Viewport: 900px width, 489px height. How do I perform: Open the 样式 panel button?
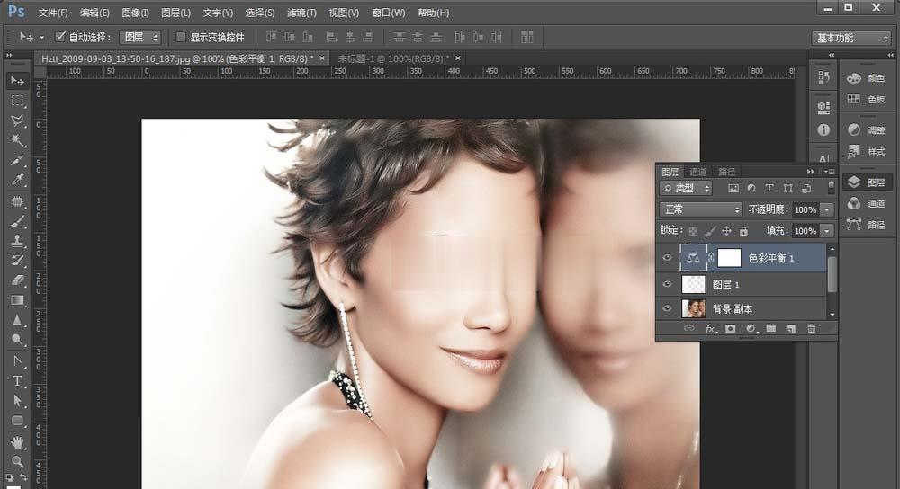point(867,151)
